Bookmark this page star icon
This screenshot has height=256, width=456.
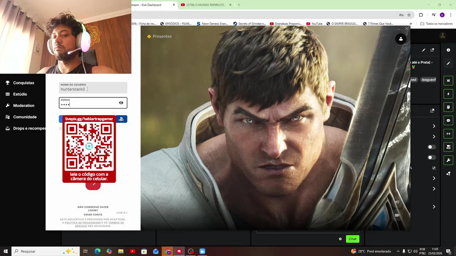(409, 15)
